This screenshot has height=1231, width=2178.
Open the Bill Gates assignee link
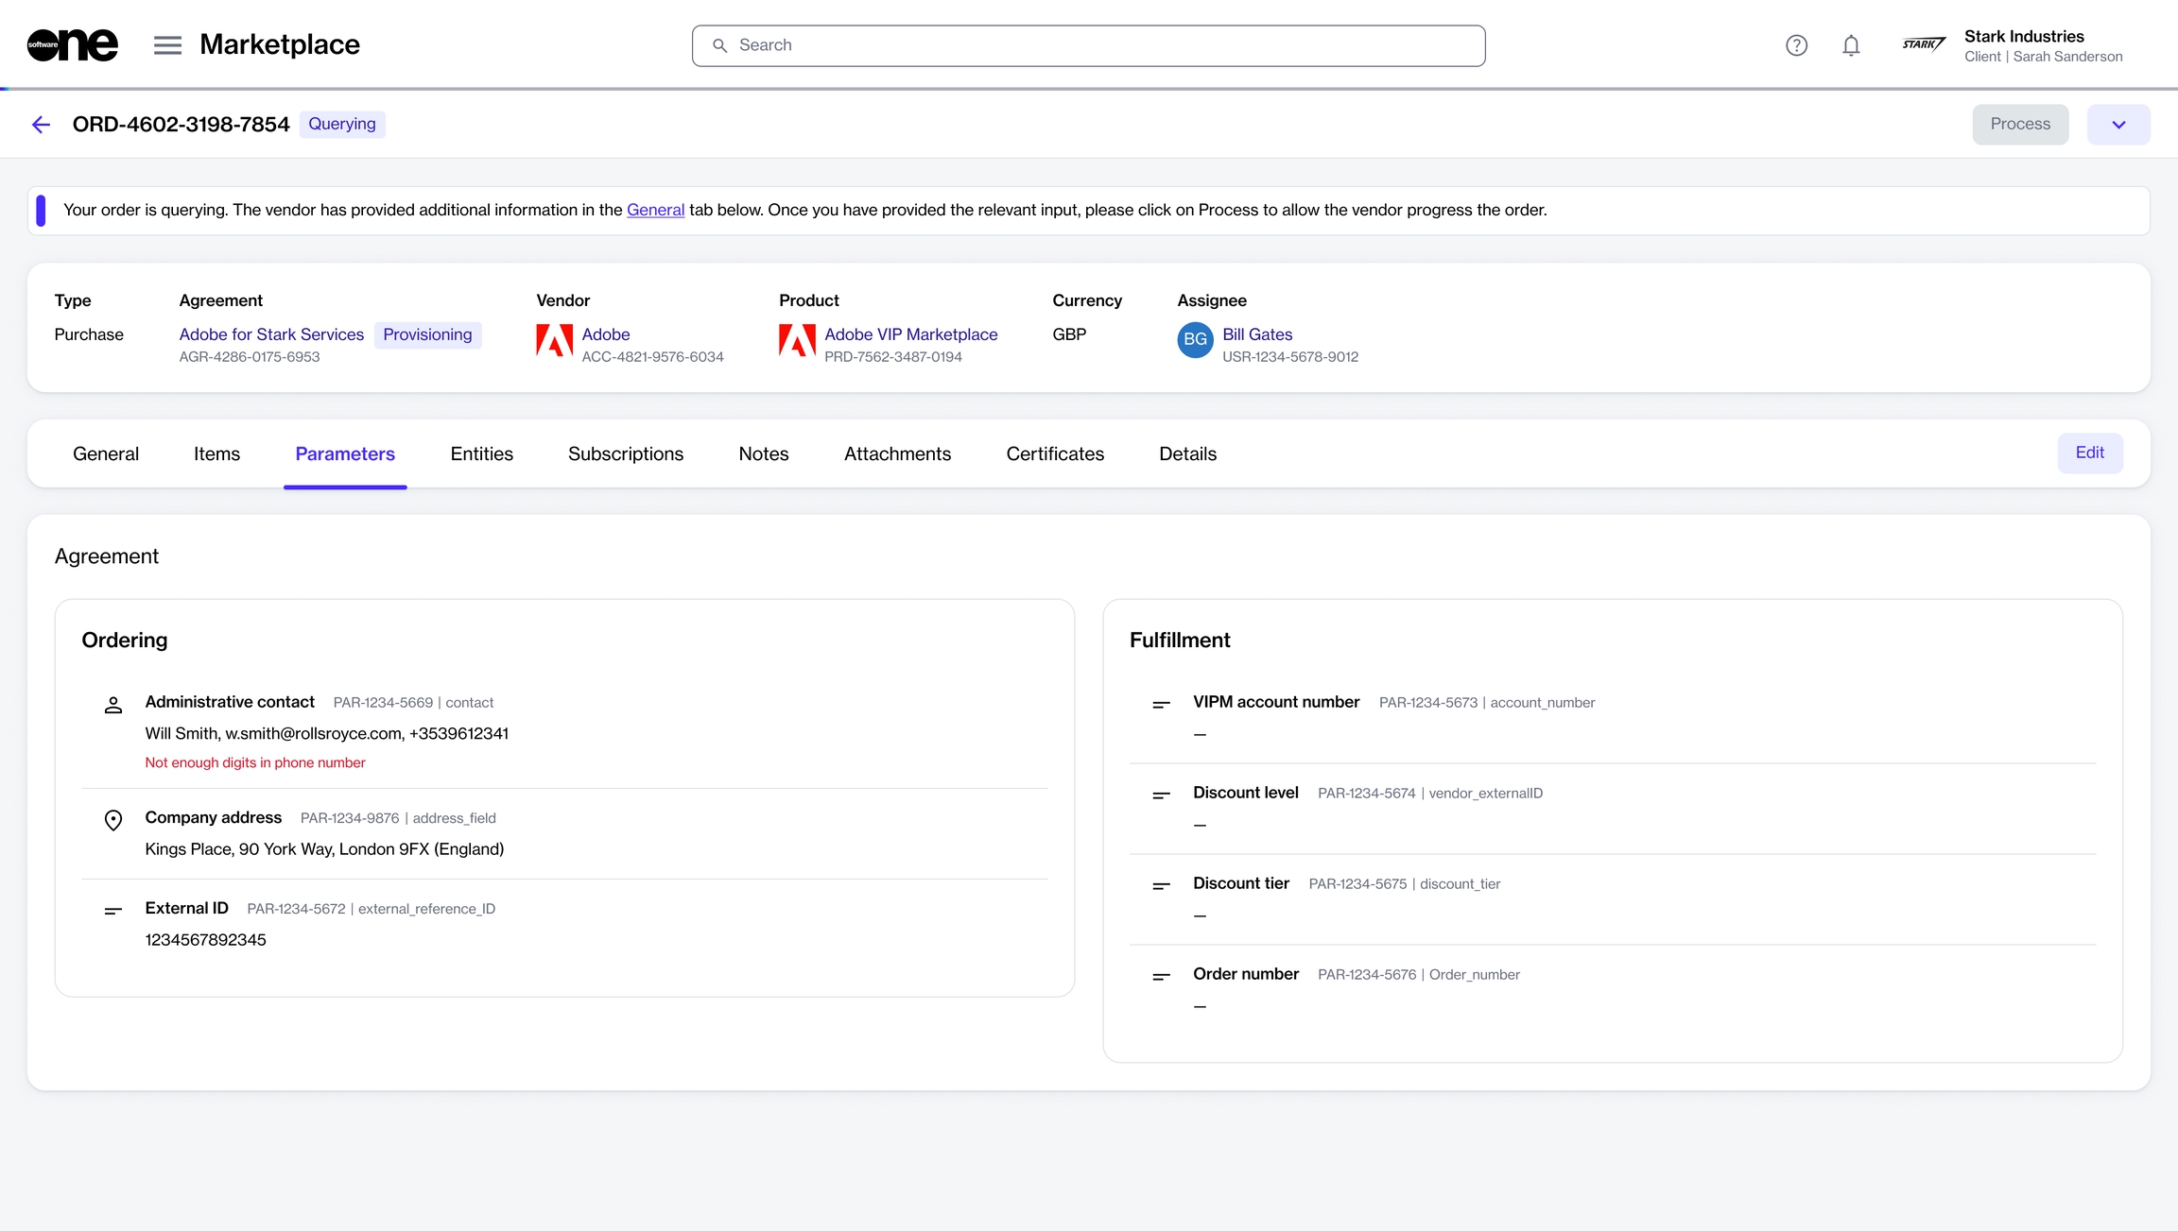coord(1256,334)
